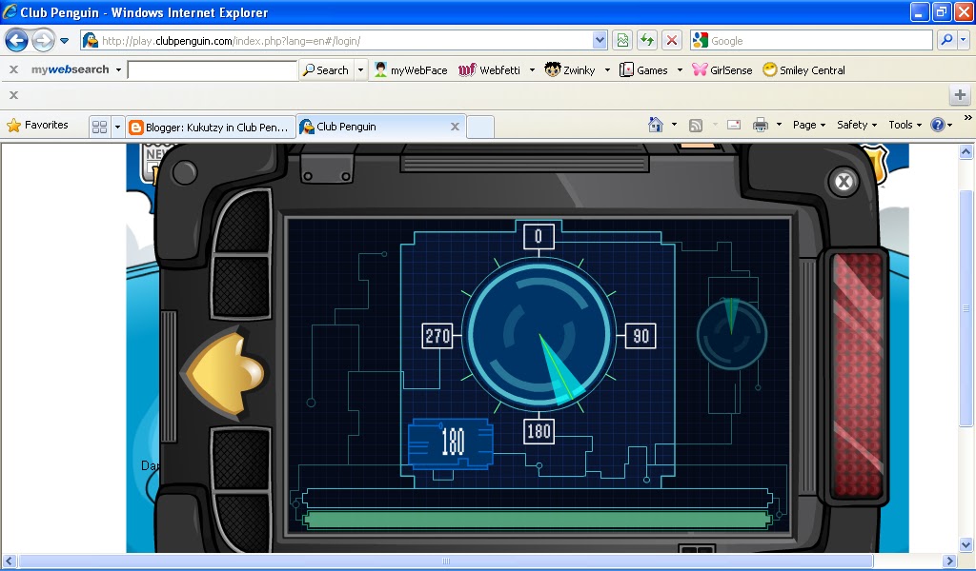This screenshot has width=976, height=571.
Task: Open Games toolbar link
Action: (x=643, y=70)
